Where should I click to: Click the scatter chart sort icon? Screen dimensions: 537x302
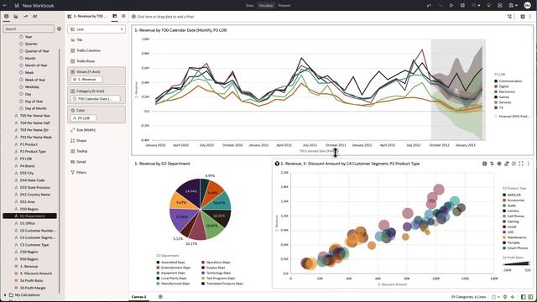492,164
